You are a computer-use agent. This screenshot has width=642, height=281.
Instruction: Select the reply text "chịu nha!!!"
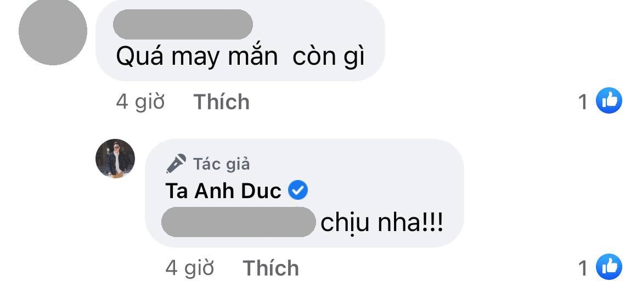click(381, 224)
